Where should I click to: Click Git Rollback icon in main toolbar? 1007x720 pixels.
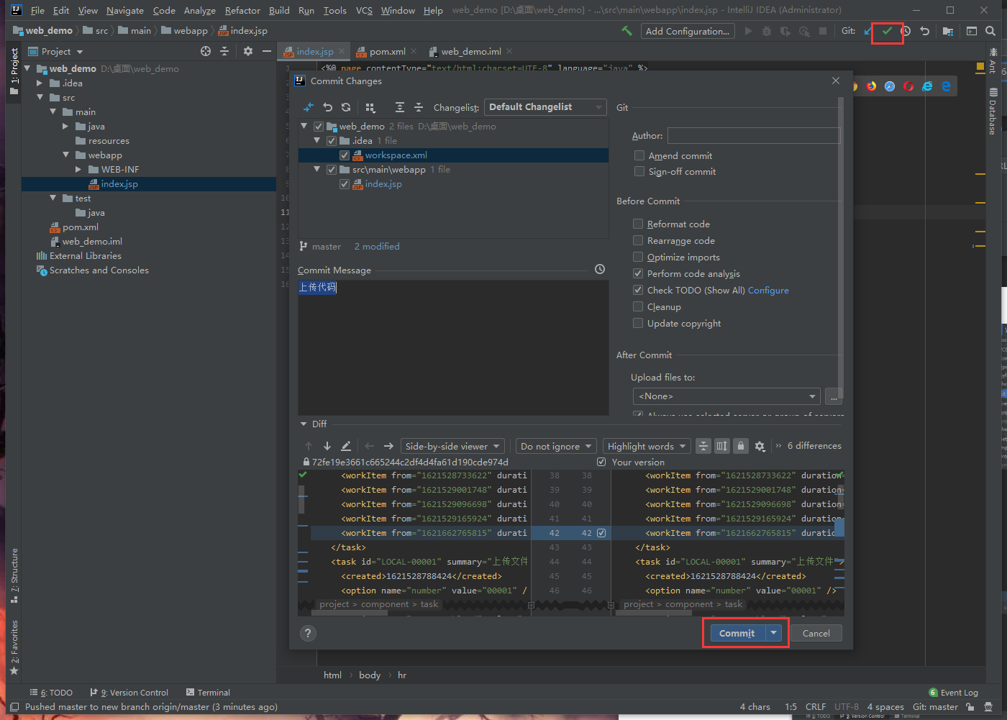pyautogui.click(x=925, y=31)
